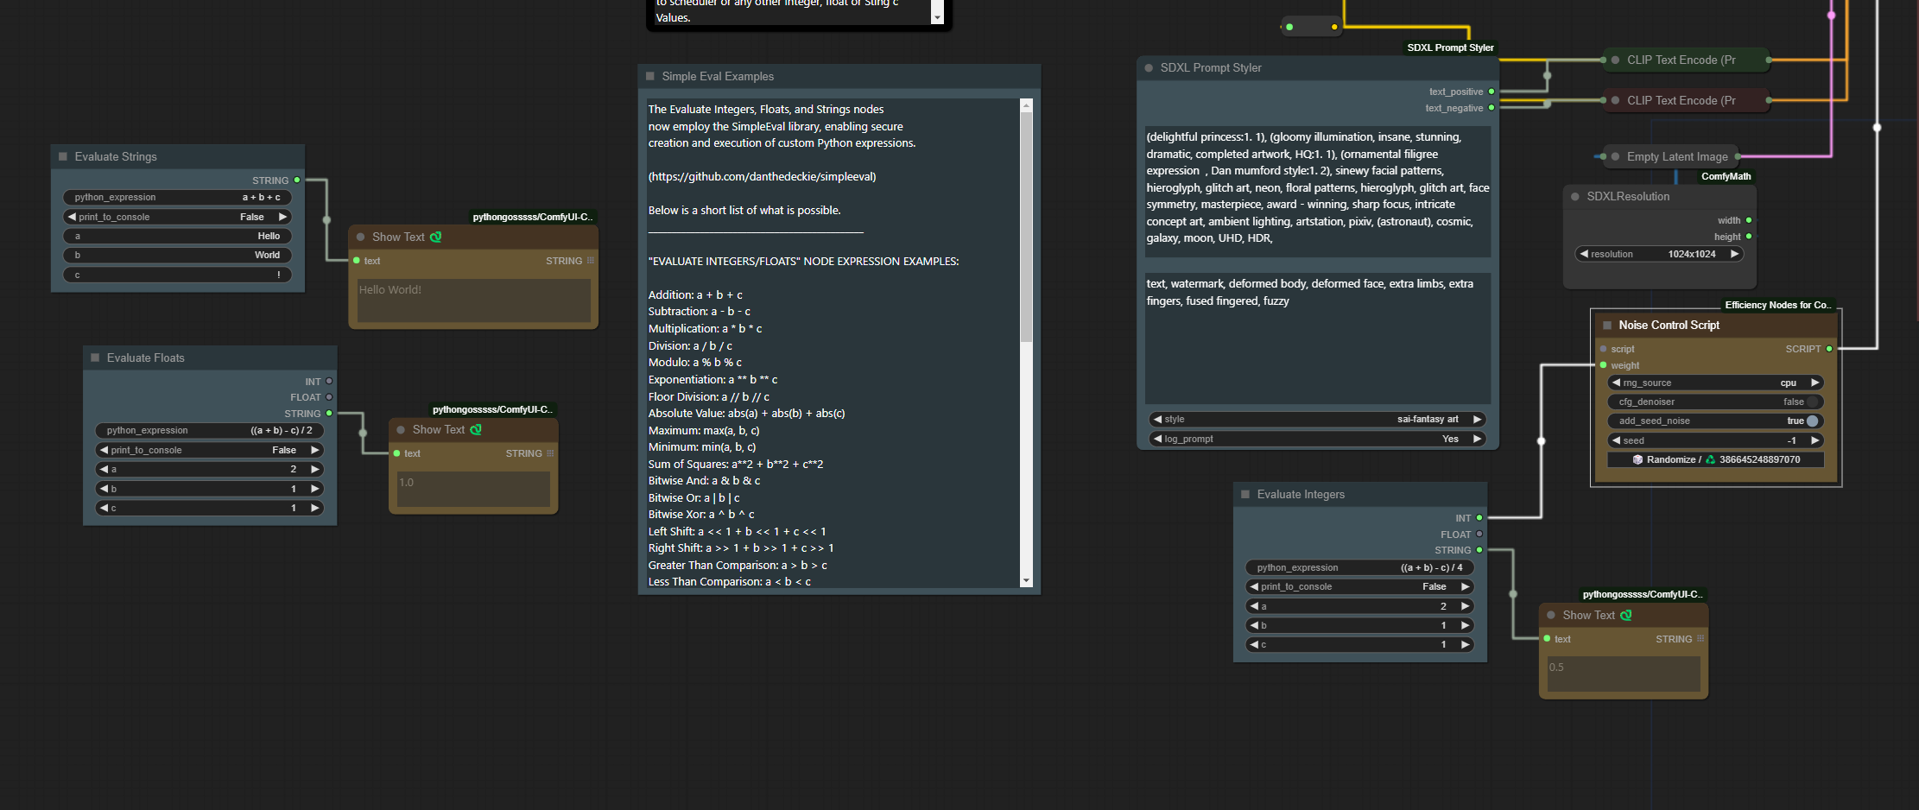Disable the add_seed_noise toggle

click(x=1812, y=421)
